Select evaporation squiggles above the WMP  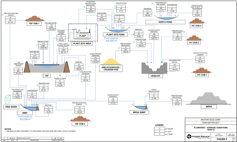pos(30,100)
